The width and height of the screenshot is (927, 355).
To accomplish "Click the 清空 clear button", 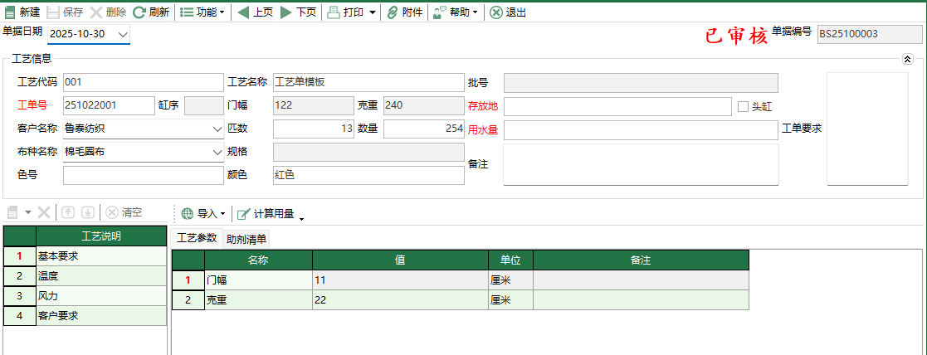I will coord(124,212).
